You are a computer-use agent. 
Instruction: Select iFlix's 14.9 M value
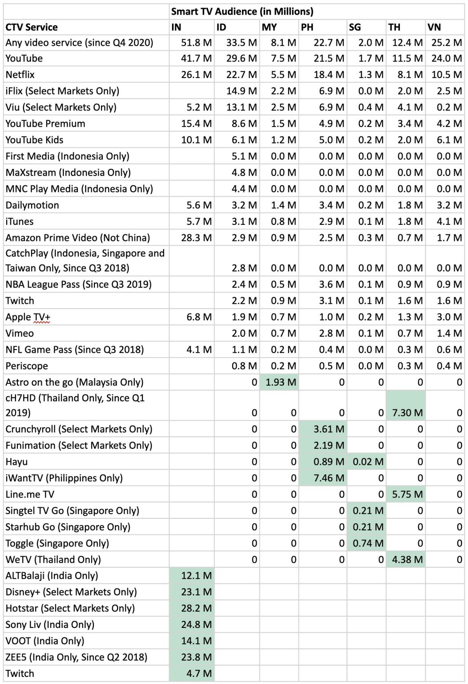[x=237, y=91]
